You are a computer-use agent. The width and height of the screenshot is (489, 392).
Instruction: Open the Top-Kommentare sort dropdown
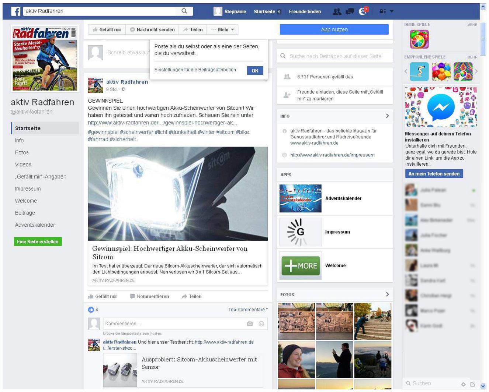click(x=248, y=310)
